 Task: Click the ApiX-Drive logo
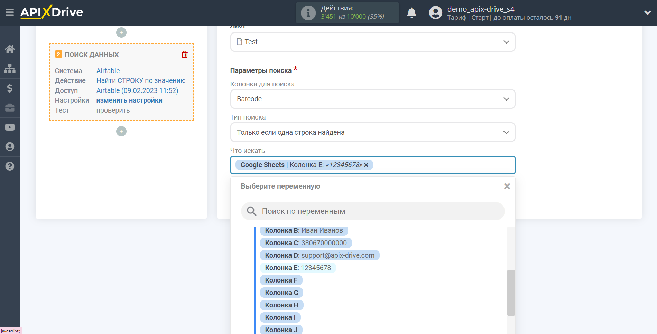(52, 12)
